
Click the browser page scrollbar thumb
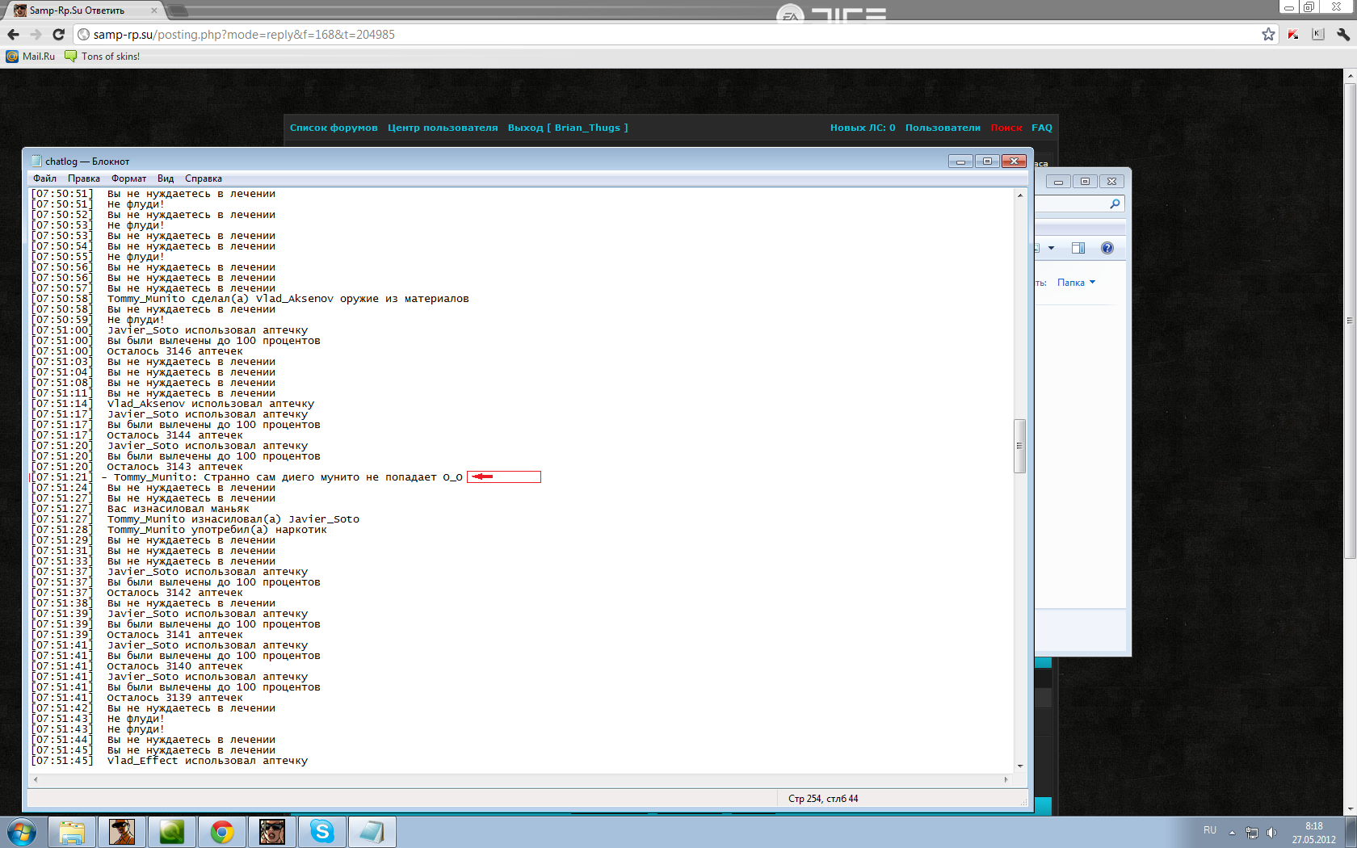(1350, 319)
